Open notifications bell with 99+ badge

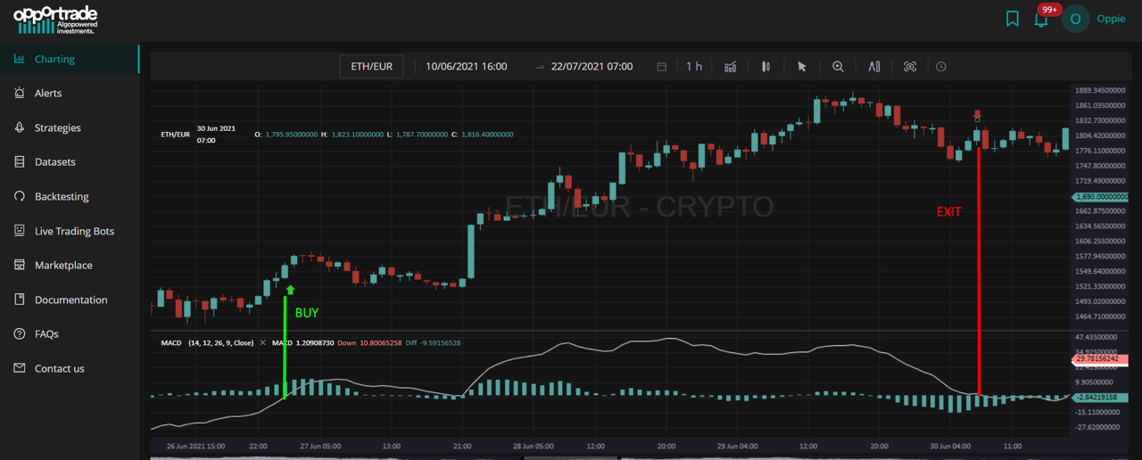(x=1042, y=18)
